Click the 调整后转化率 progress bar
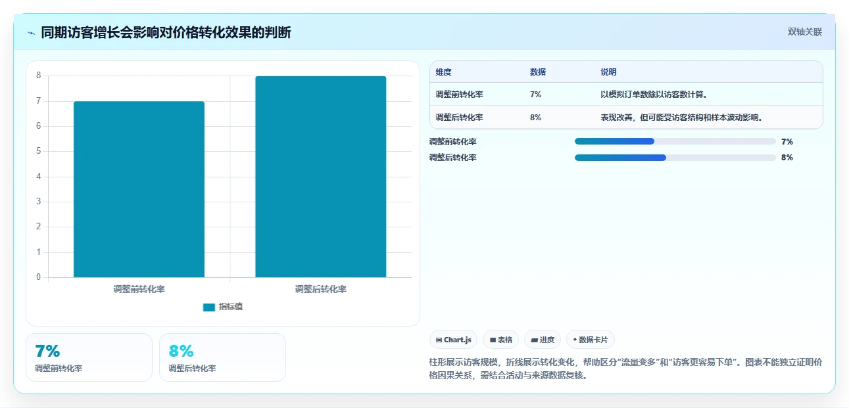 tap(675, 158)
